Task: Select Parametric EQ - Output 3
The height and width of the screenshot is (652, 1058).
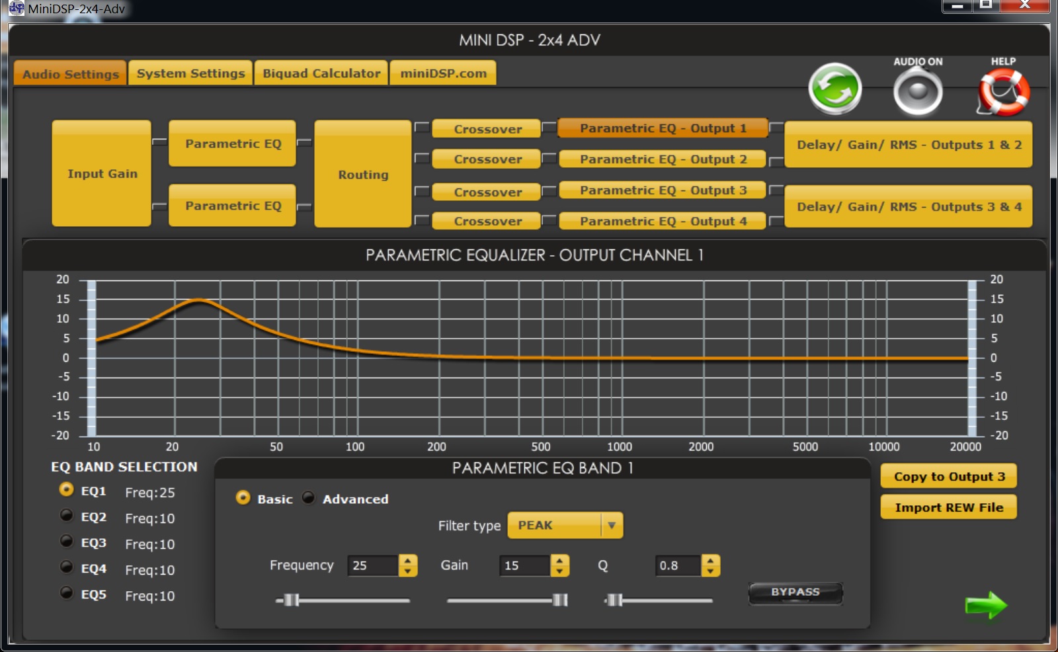Action: click(x=663, y=190)
